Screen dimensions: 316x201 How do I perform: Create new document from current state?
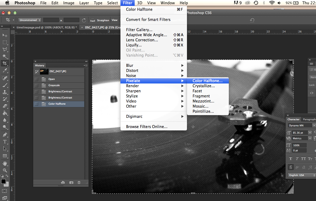[x=63, y=182]
